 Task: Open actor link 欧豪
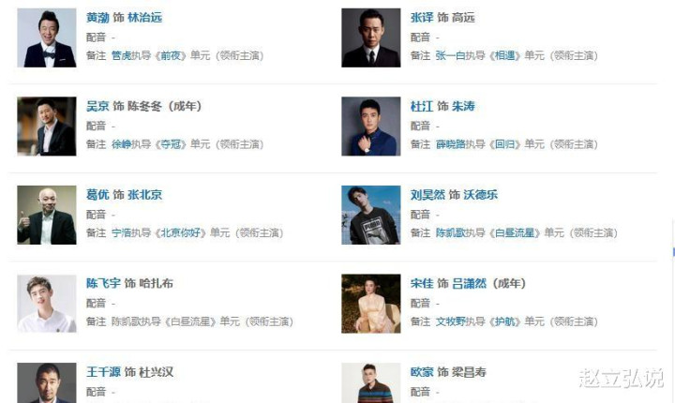click(x=422, y=372)
